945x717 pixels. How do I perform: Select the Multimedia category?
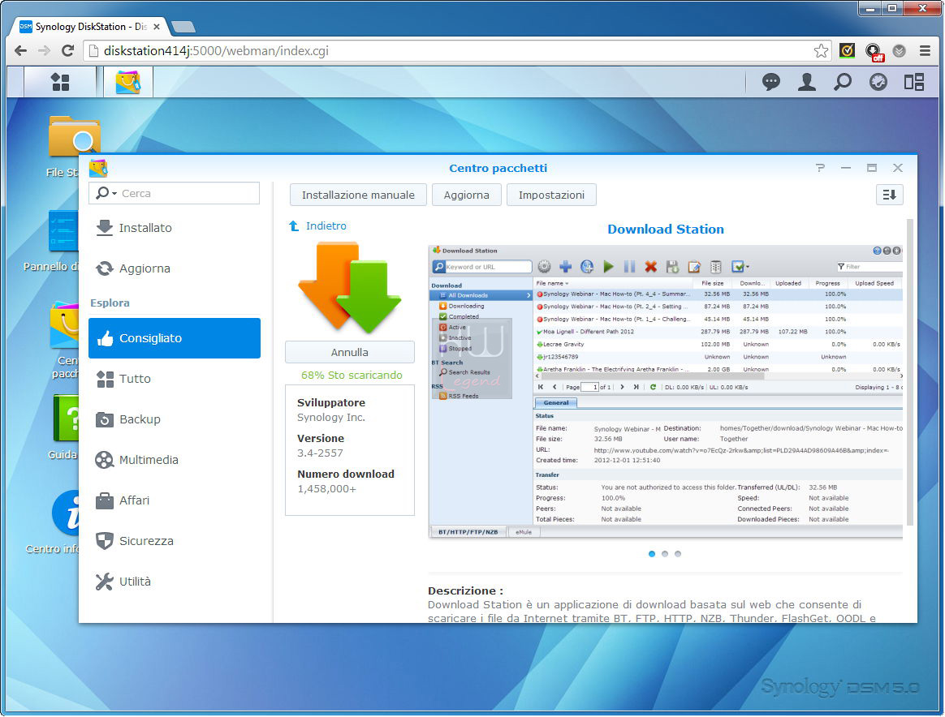(175, 460)
